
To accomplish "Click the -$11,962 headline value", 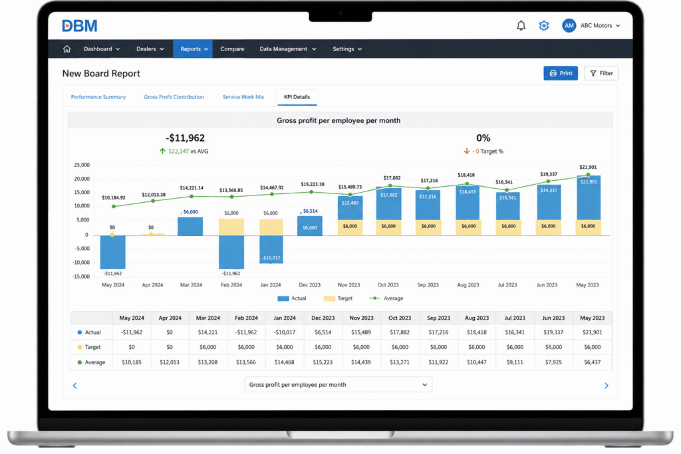I will [x=185, y=138].
